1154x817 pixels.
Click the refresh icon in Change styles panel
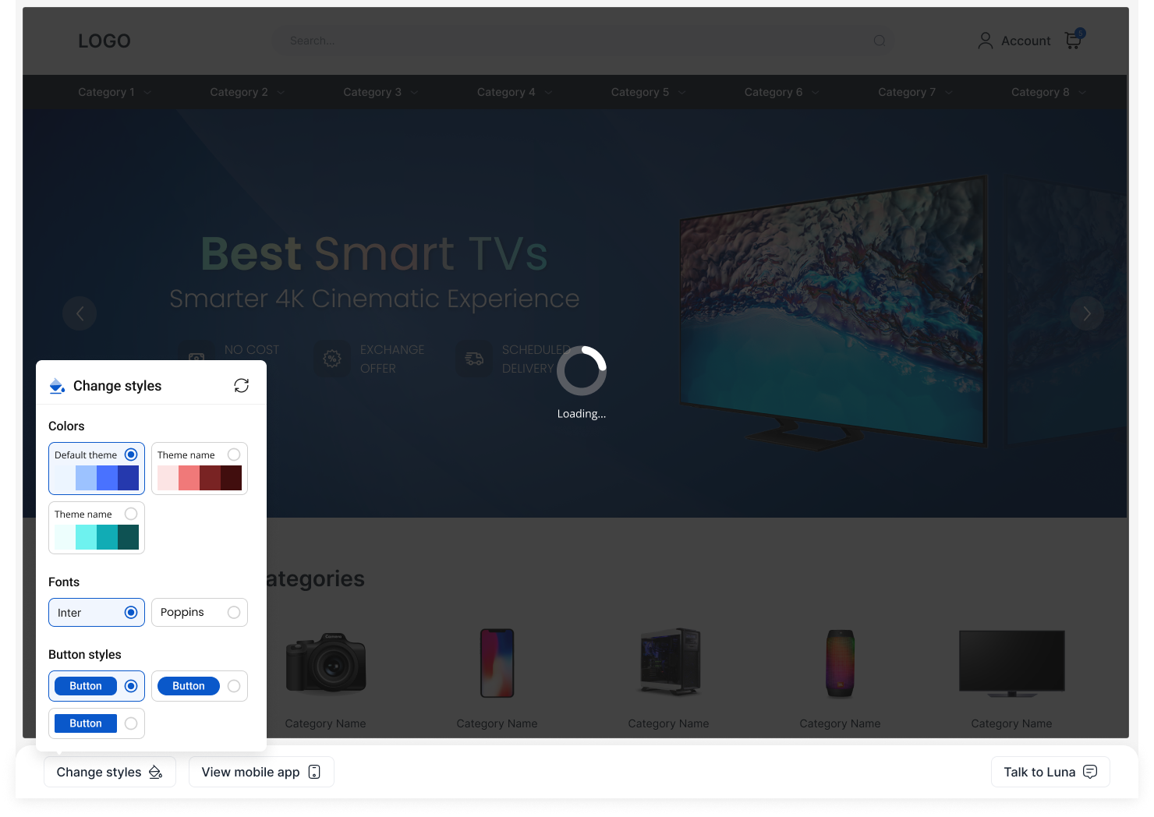[x=242, y=386]
